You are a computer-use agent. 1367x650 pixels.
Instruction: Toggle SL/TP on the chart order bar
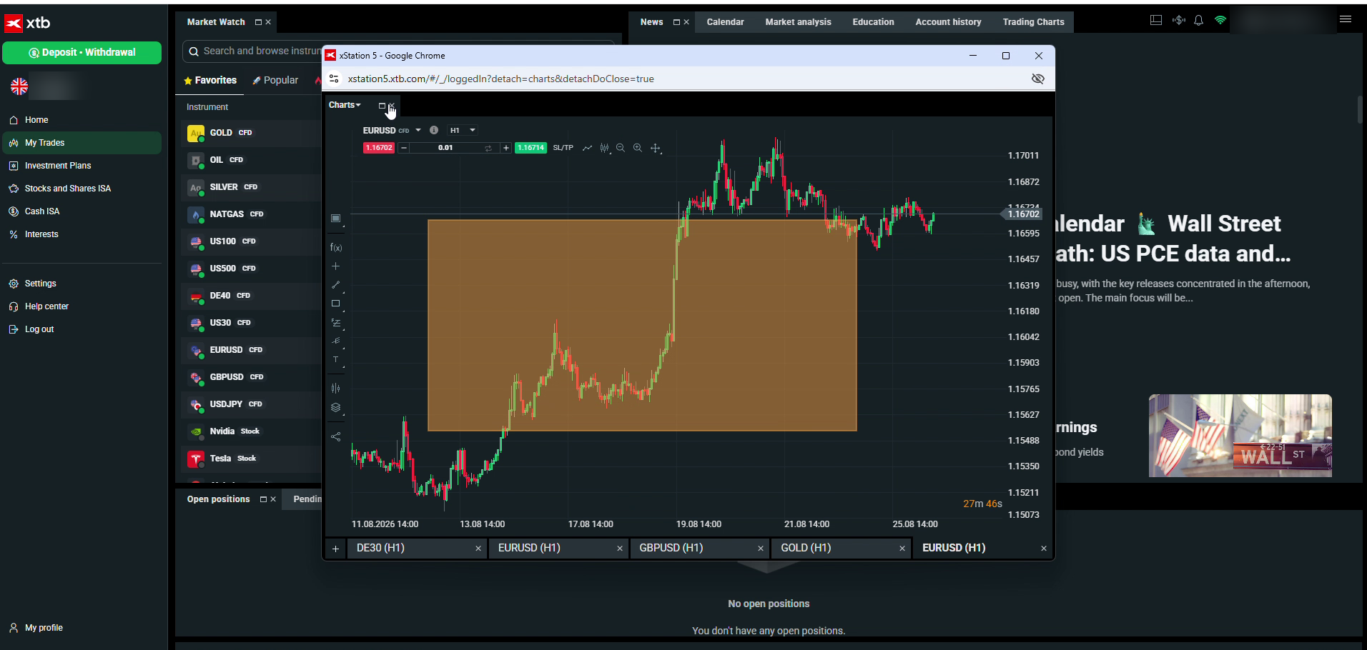coord(563,148)
